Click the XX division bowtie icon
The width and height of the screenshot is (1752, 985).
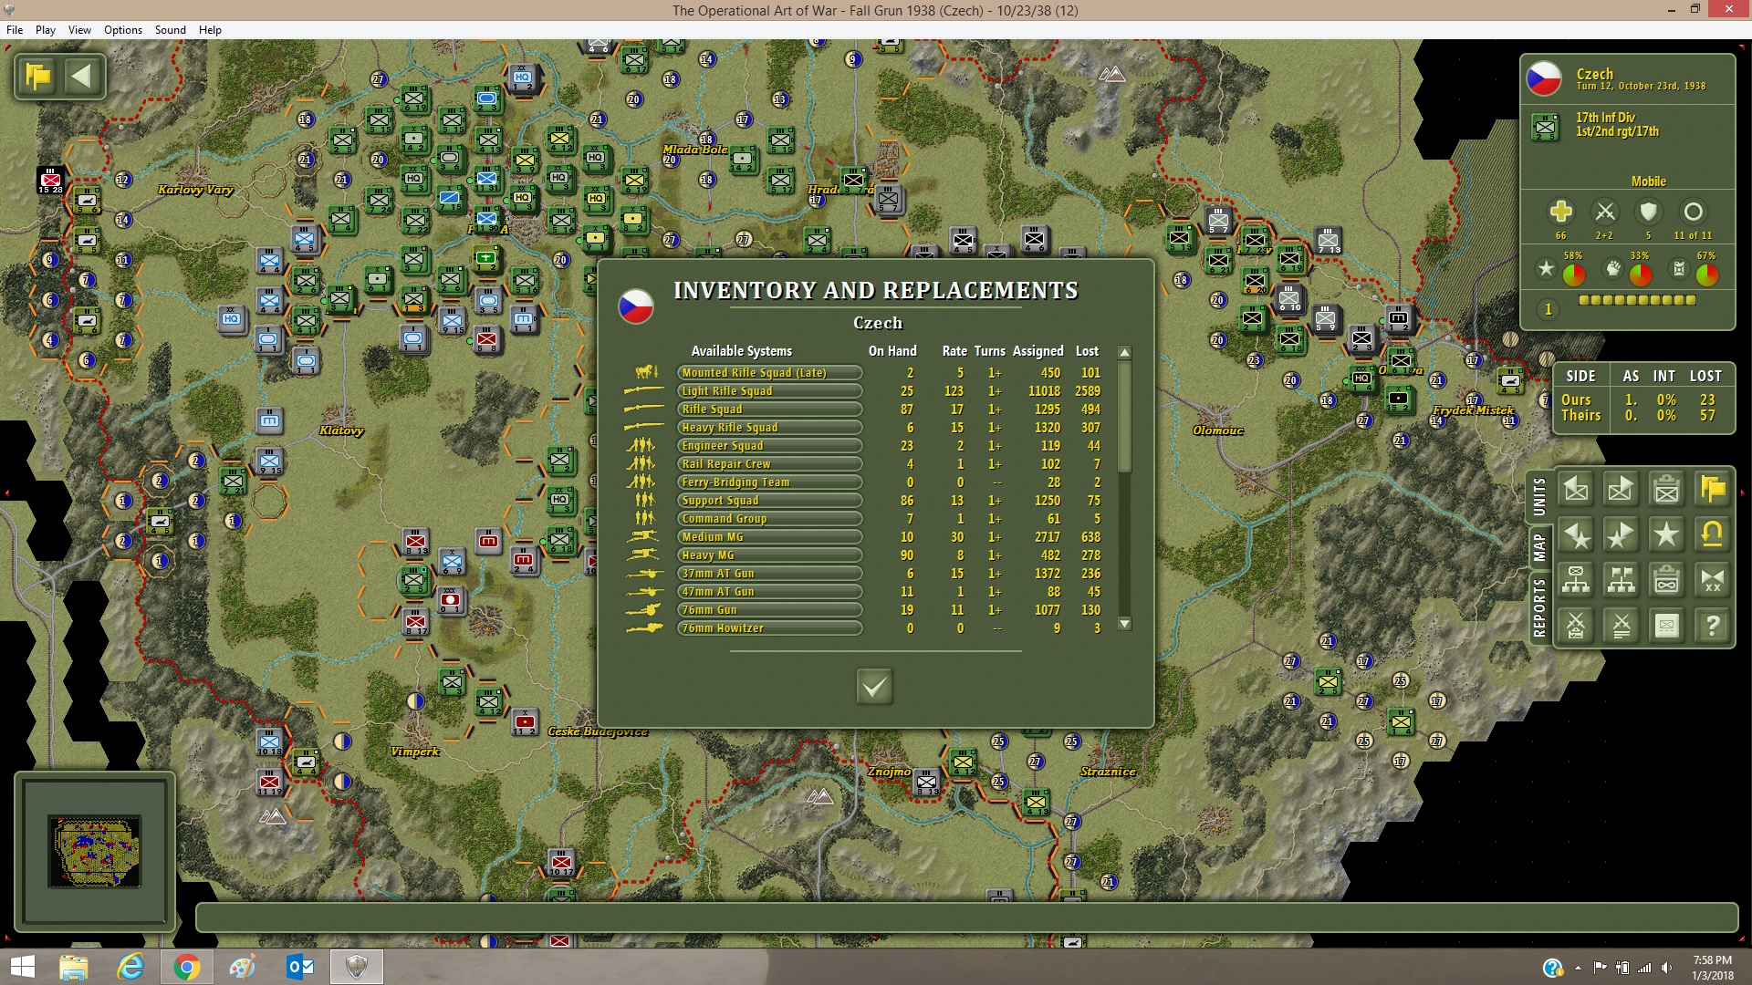tap(1713, 580)
